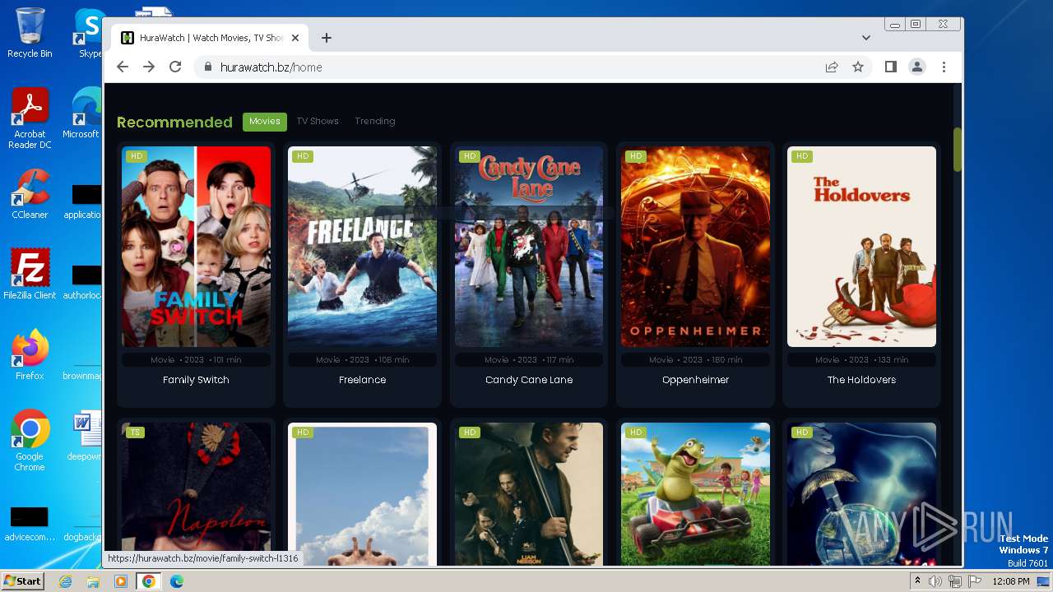Click the 12:08 PM taskbar clock
Viewport: 1053px width, 592px height.
(x=1011, y=581)
